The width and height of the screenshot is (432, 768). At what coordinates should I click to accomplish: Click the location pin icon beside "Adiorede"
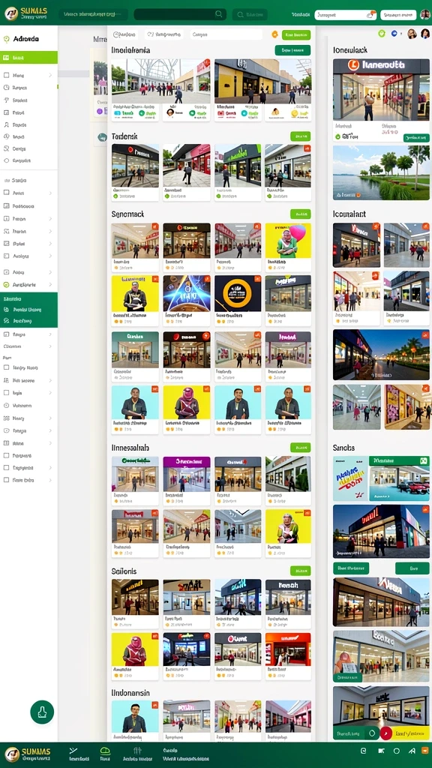pos(6,39)
